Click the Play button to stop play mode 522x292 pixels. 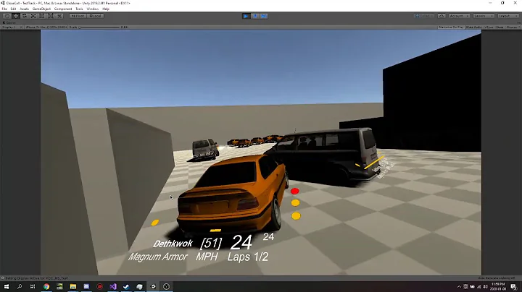coord(246,16)
